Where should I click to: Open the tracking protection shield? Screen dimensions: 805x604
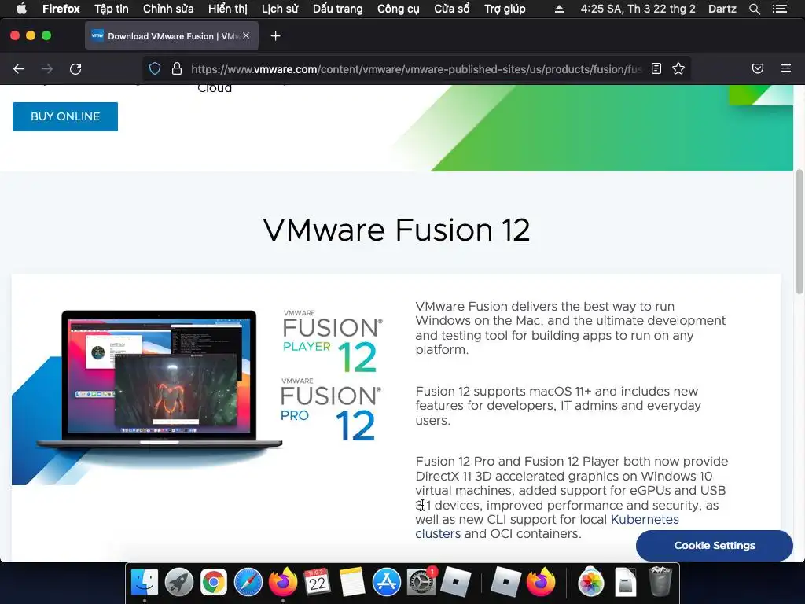(155, 69)
